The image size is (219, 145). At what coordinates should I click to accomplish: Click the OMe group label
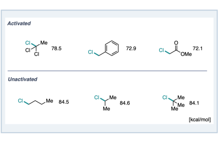(186, 54)
